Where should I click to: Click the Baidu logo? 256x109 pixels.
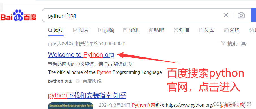(18, 15)
